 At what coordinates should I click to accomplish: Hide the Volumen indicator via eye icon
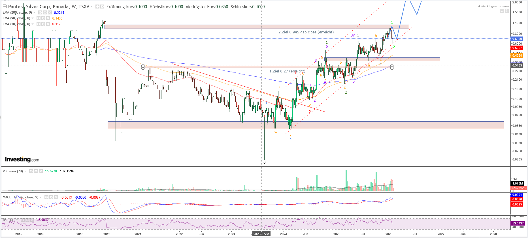coord(31,171)
